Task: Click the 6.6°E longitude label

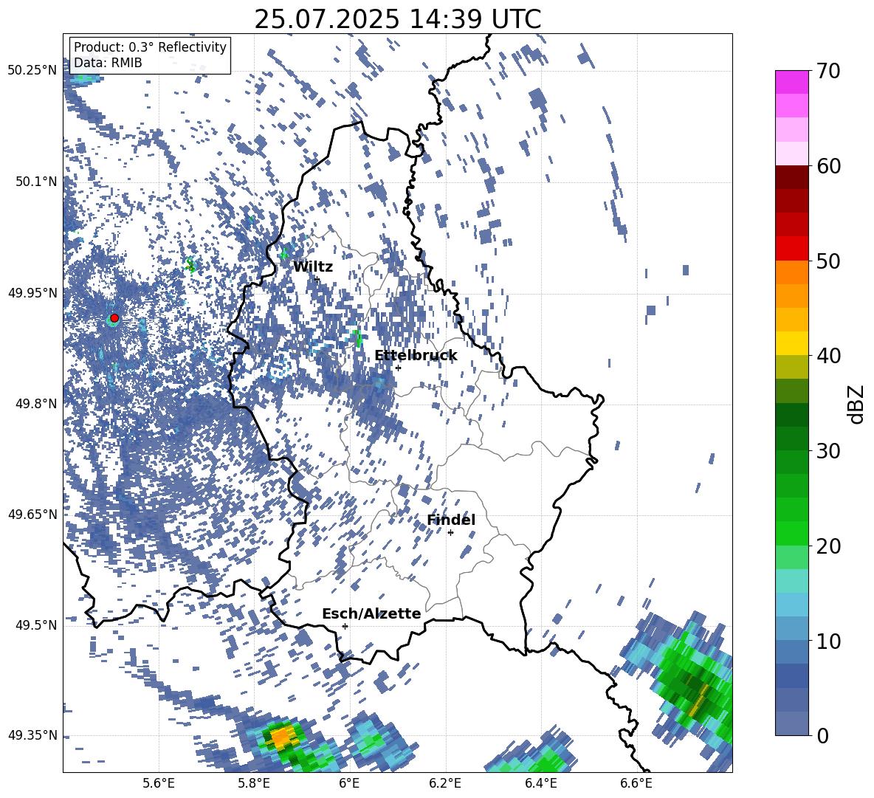Action: click(636, 784)
